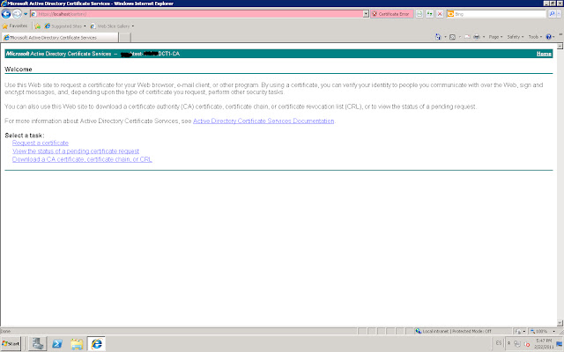Click the Welcome heading text

(x=19, y=70)
